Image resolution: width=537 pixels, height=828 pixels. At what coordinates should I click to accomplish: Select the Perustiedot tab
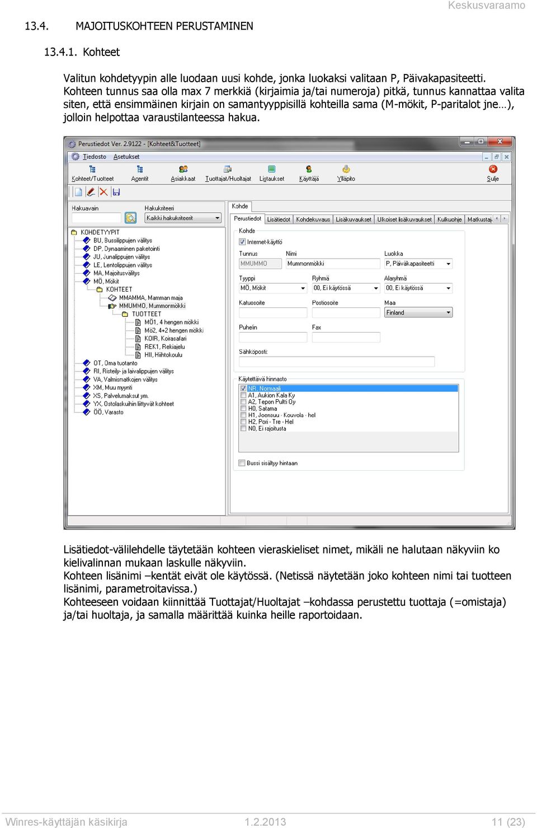248,219
